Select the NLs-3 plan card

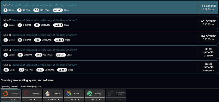pyautogui.click(x=109, y=37)
